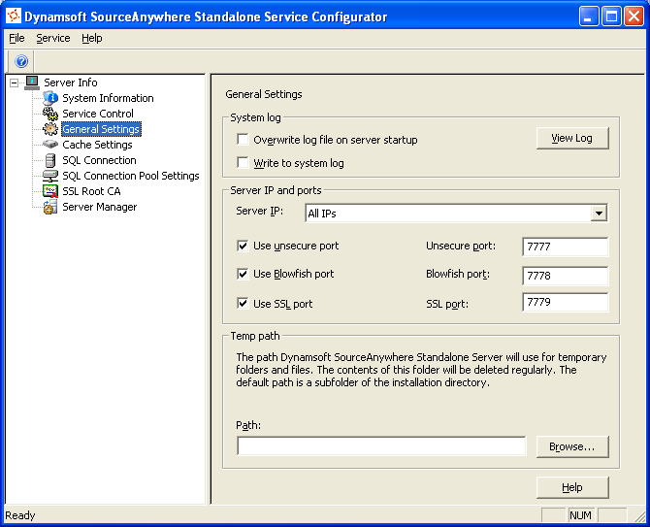
Task: Open the Service menu
Action: point(53,38)
